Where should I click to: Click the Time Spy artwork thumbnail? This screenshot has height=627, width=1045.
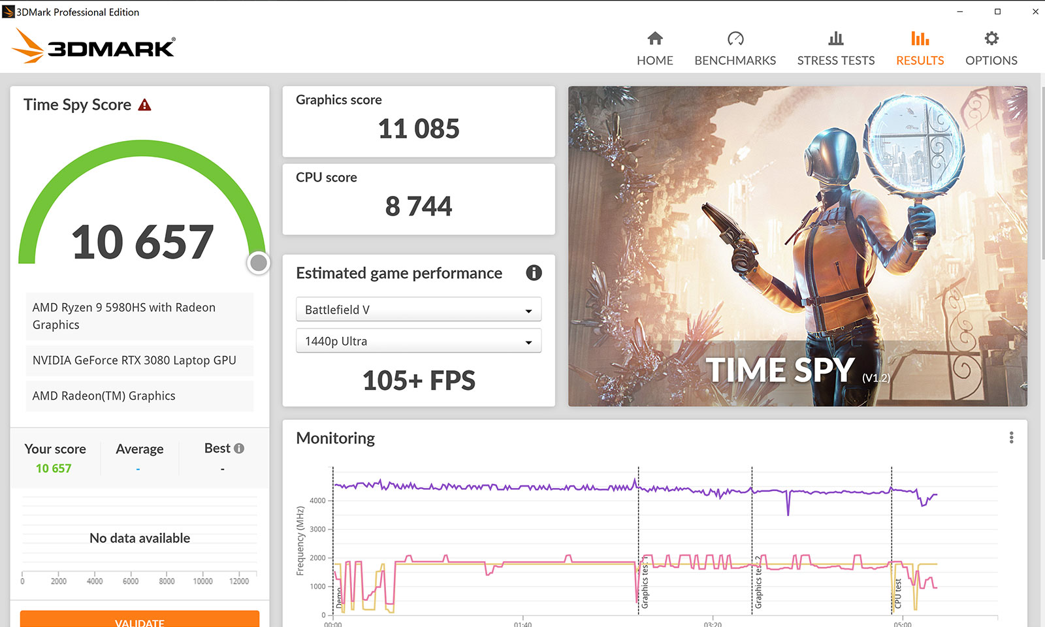pos(797,246)
